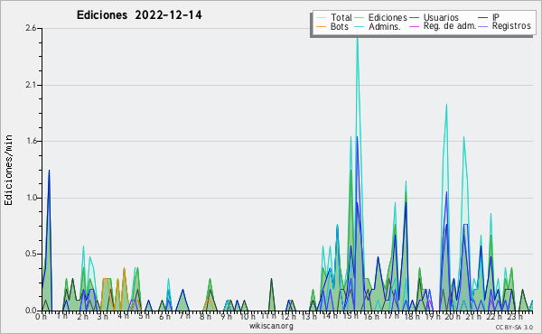Click the 'Admins.' legend label
542x334 pixels.
coord(385,26)
